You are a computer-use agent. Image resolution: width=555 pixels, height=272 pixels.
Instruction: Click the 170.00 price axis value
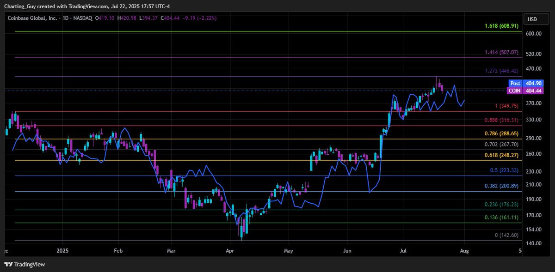pos(533,215)
